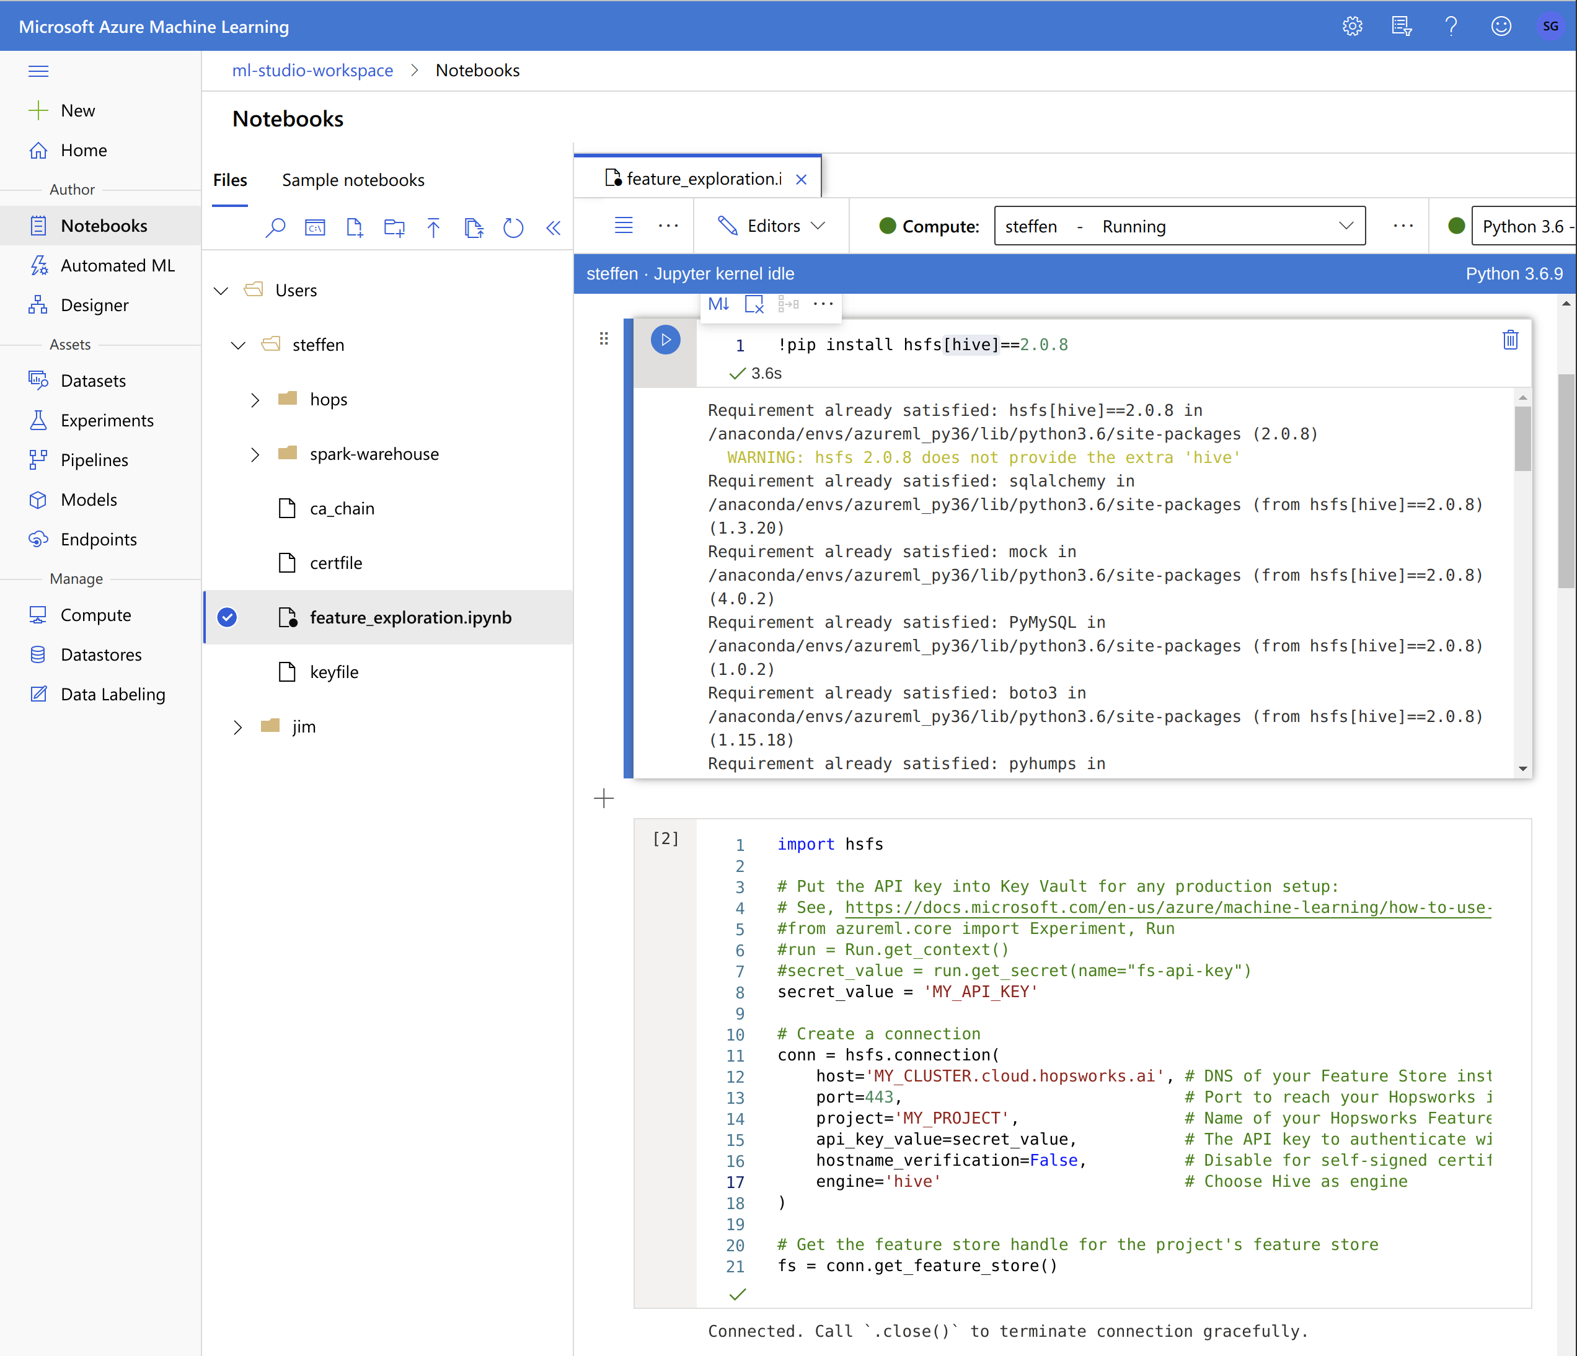Search files in the Notebooks panel

tap(276, 227)
